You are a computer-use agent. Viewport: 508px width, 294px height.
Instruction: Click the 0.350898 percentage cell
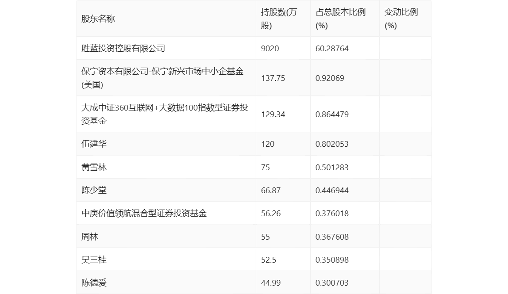[332, 260]
